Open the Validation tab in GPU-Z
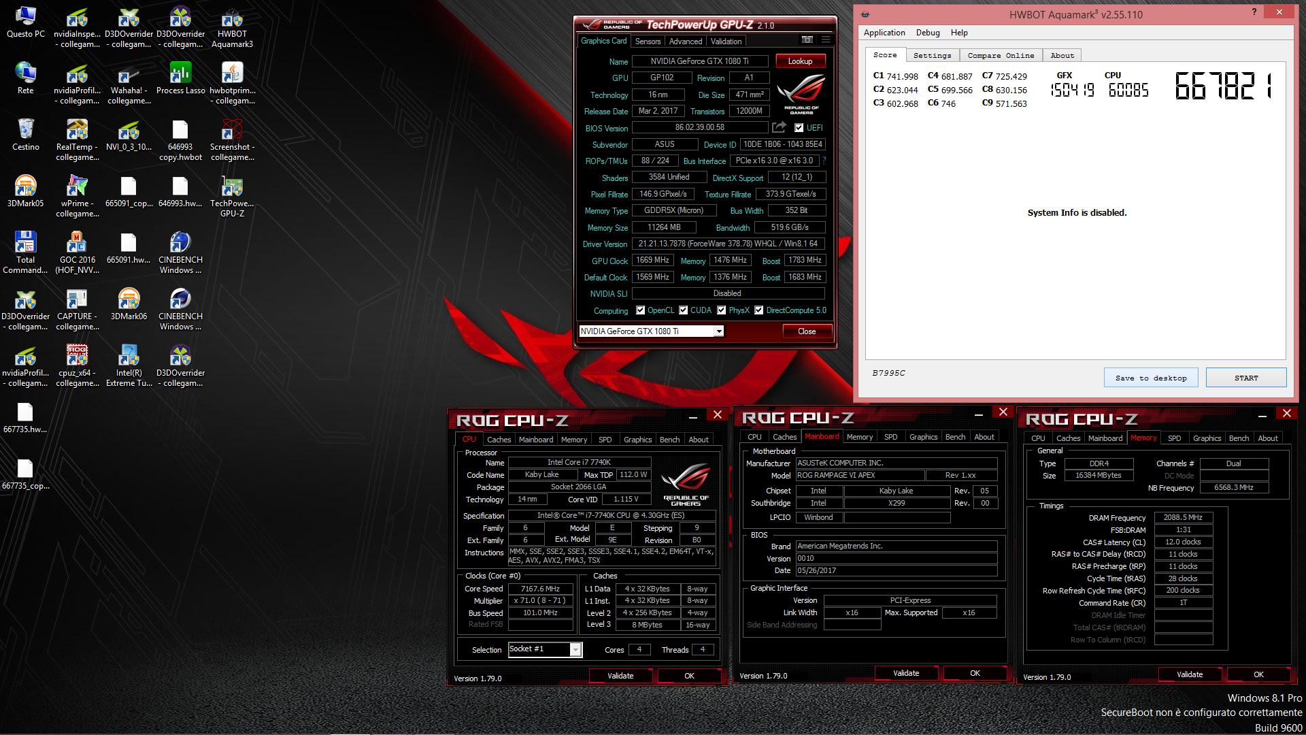The height and width of the screenshot is (735, 1306). click(726, 42)
